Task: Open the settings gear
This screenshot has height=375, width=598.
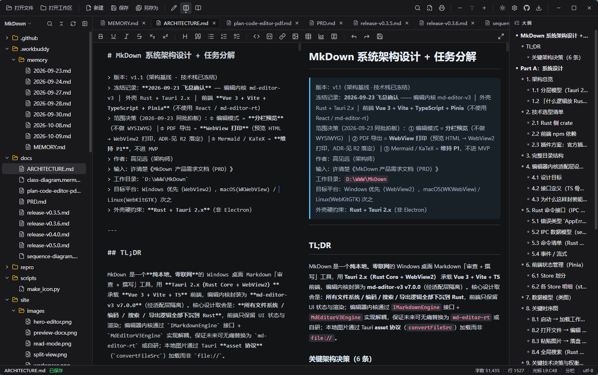Action: pyautogui.click(x=514, y=8)
